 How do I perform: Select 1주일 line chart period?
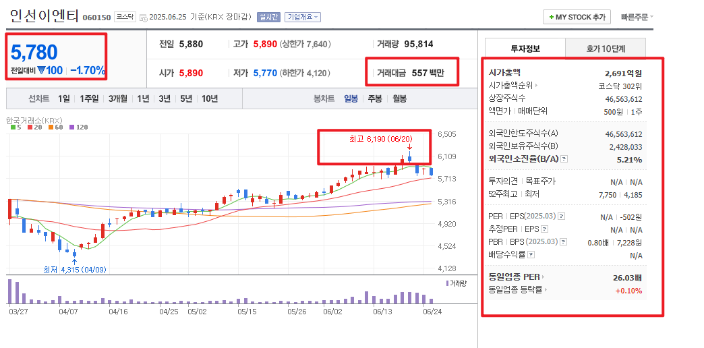coord(89,98)
